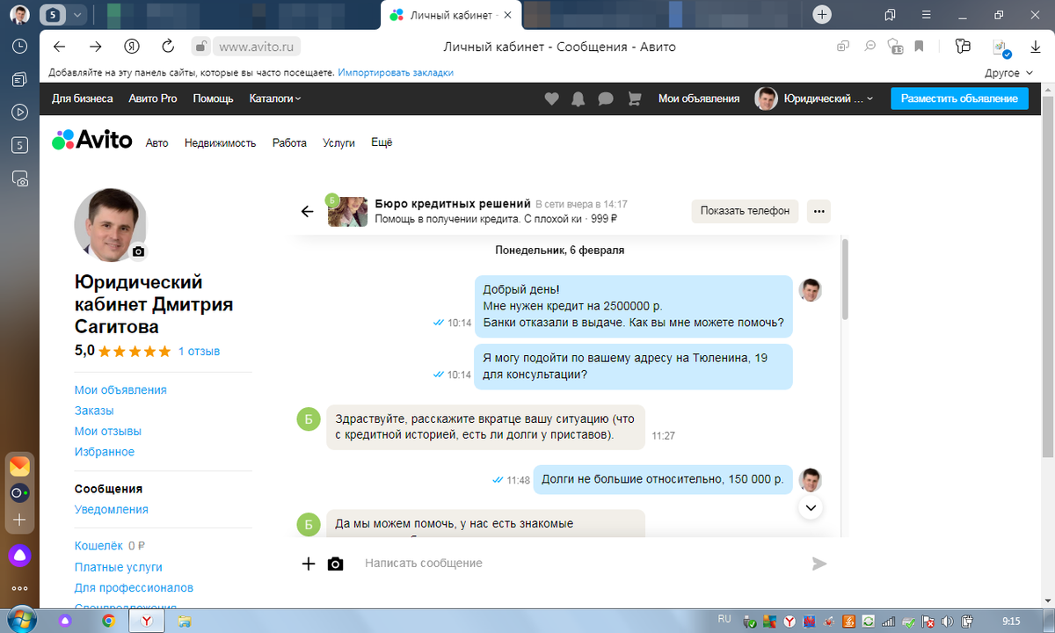This screenshot has height=633, width=1055.
Task: Click profile avatar photo in sidebar
Action: [110, 225]
